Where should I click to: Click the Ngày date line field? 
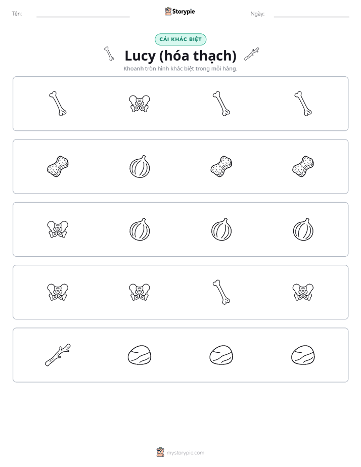[311, 14]
